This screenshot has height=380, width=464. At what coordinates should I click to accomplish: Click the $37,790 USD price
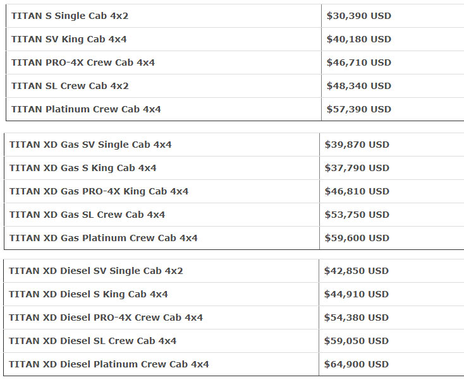coord(357,168)
